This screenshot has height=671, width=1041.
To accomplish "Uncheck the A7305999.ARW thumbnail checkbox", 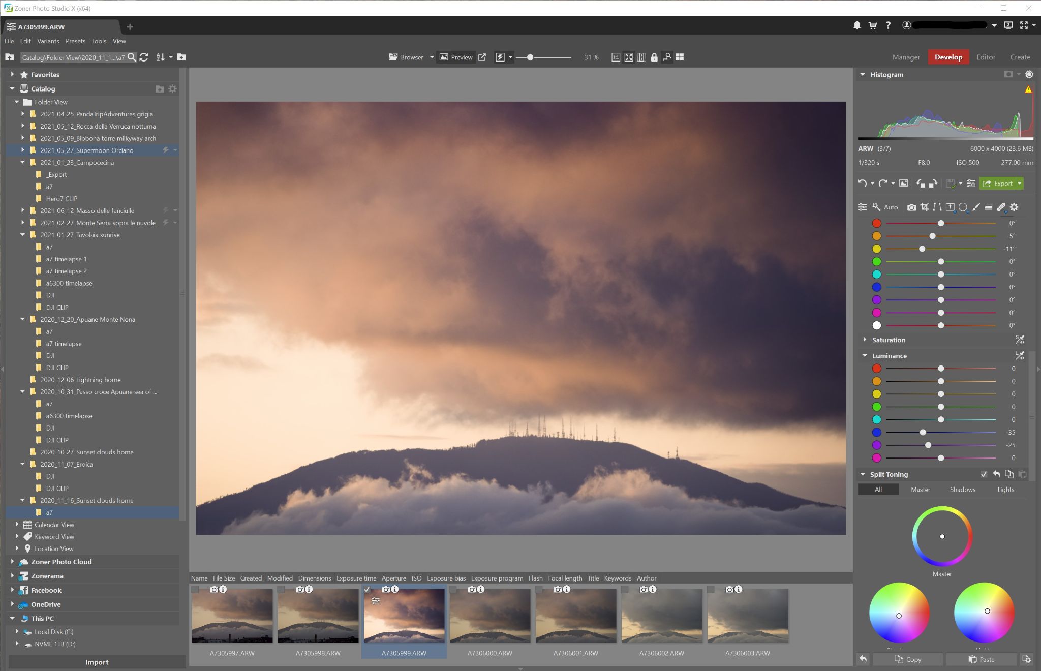I will click(x=367, y=590).
